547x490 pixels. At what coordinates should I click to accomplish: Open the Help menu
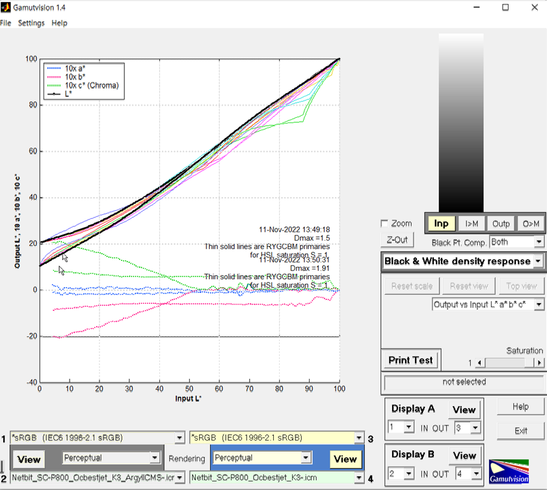59,23
